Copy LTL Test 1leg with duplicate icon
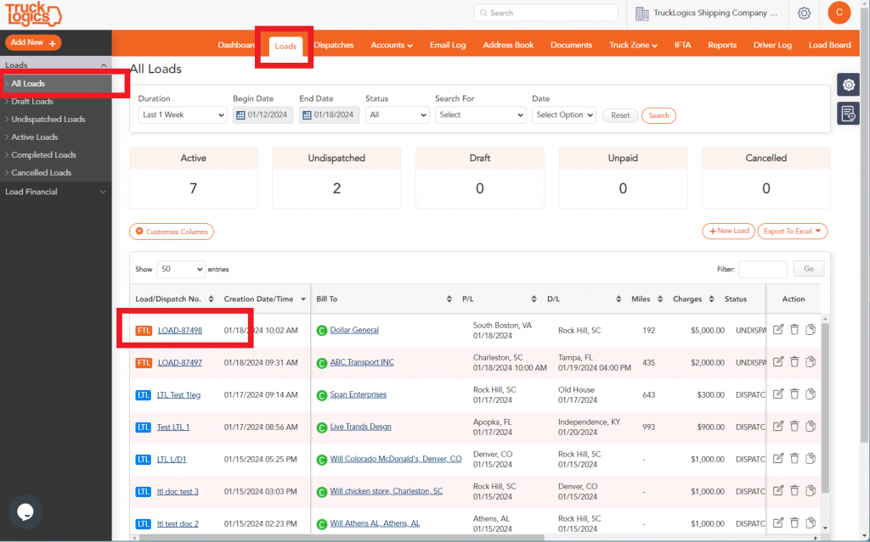The height and width of the screenshot is (542, 870). (811, 394)
